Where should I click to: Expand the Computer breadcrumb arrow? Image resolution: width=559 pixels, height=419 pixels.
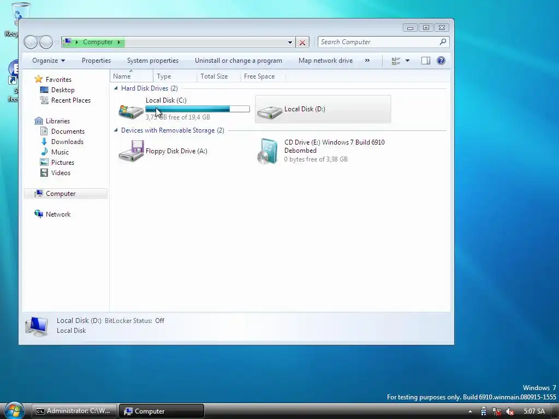tap(119, 42)
